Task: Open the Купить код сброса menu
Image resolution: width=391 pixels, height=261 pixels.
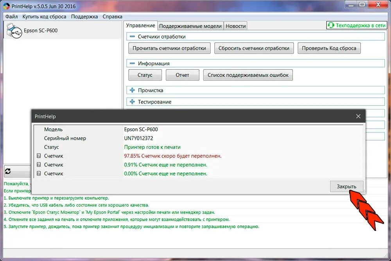Action: [x=45, y=17]
